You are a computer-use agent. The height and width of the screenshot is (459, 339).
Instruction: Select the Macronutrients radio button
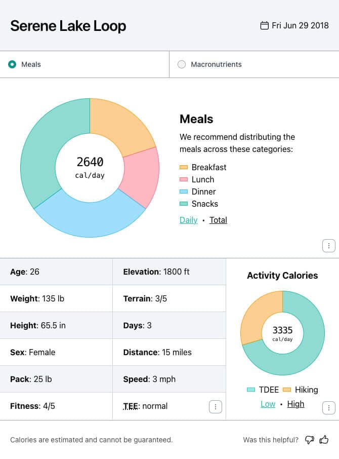click(182, 64)
